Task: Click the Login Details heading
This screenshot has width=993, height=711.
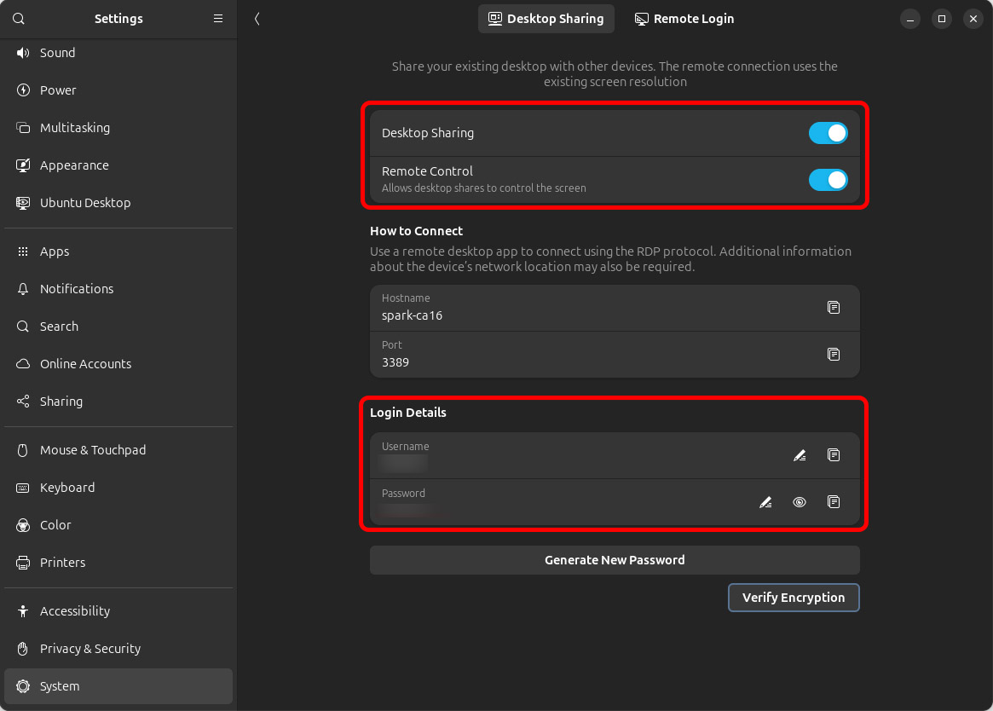Action: pyautogui.click(x=407, y=413)
